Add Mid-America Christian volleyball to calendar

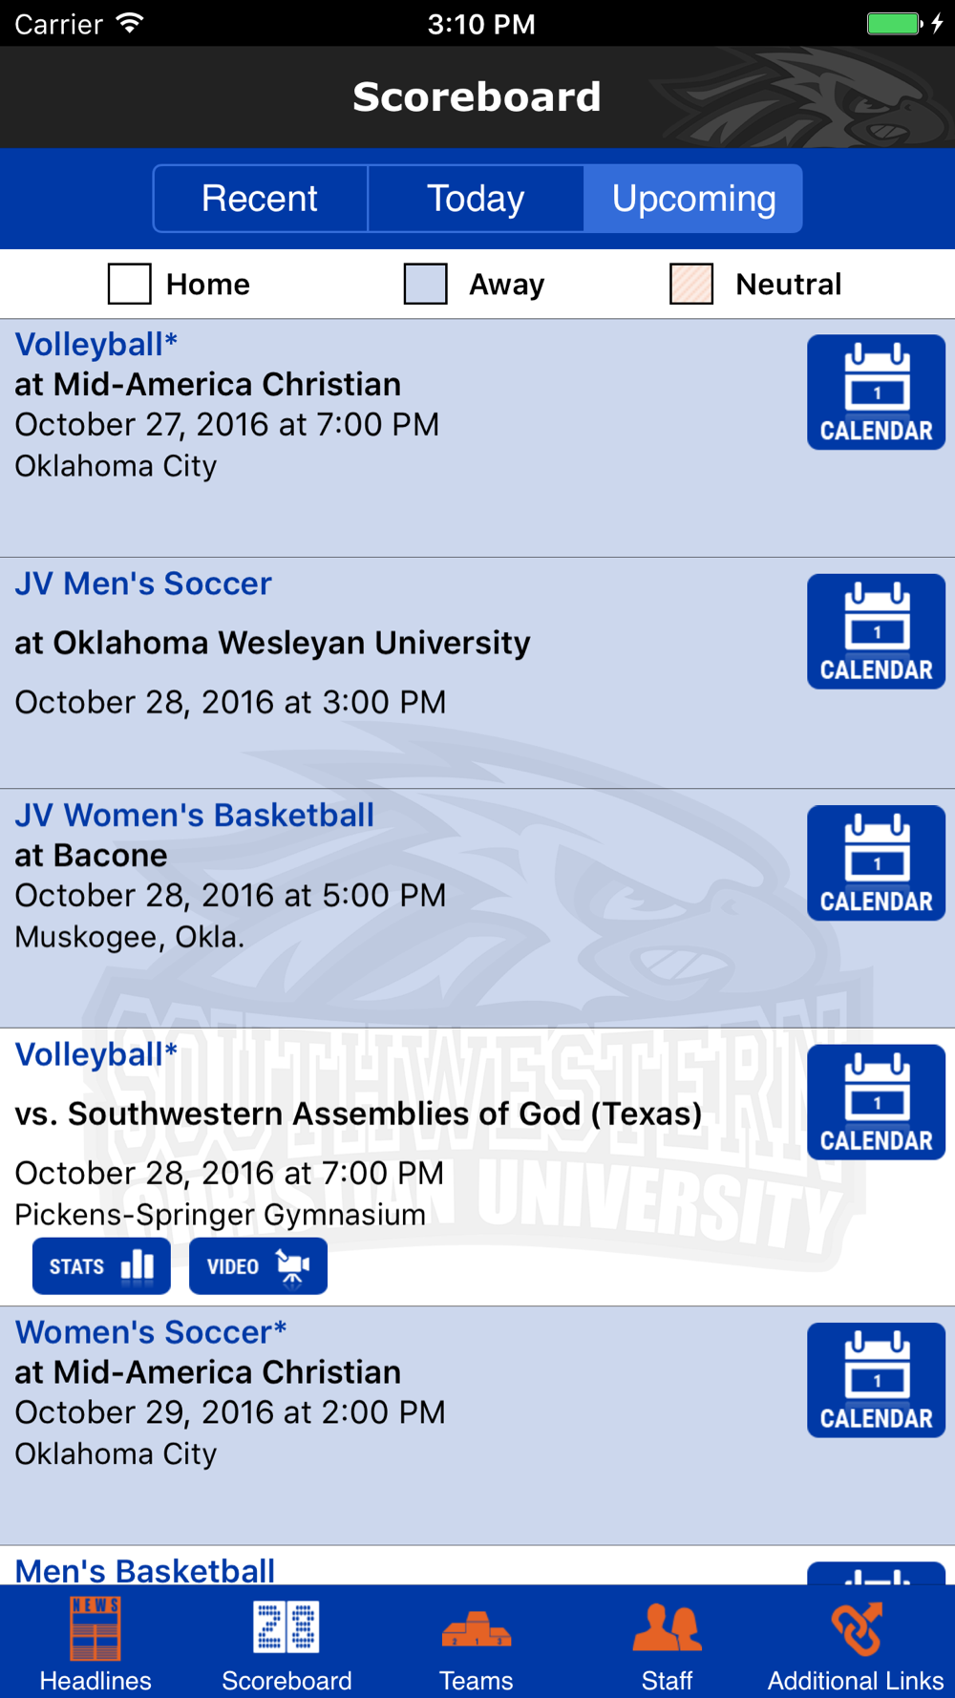coord(876,393)
